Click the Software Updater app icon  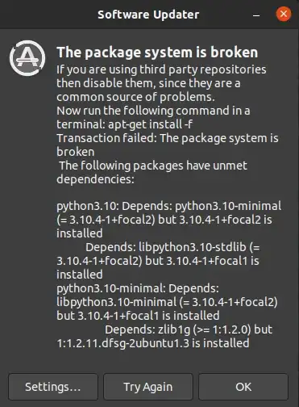(x=27, y=58)
